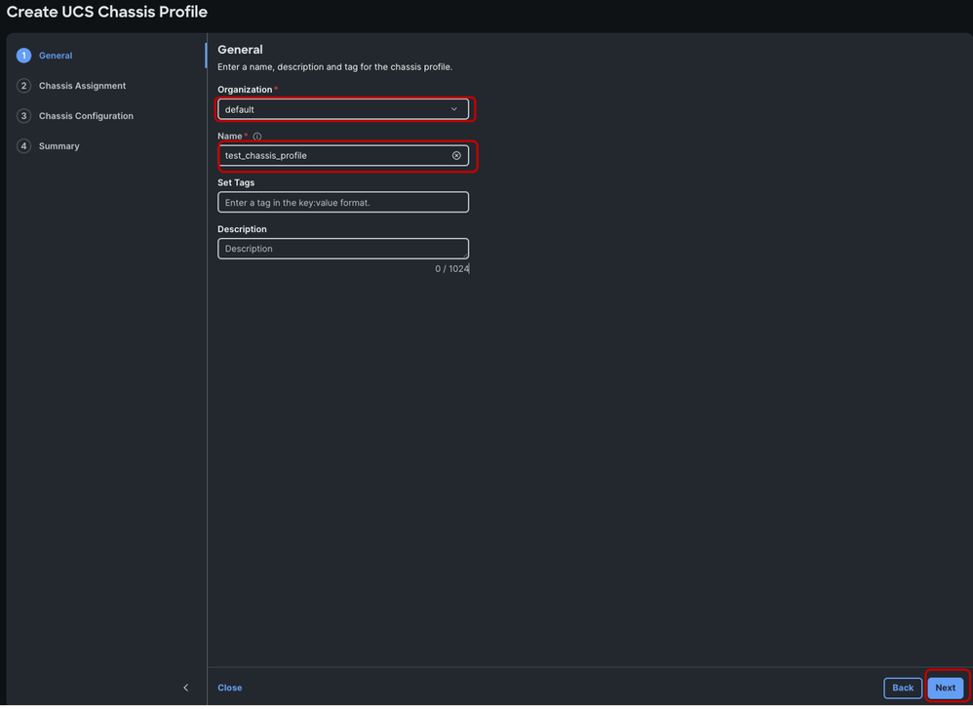
Task: Click the Back button
Action: [x=902, y=688]
